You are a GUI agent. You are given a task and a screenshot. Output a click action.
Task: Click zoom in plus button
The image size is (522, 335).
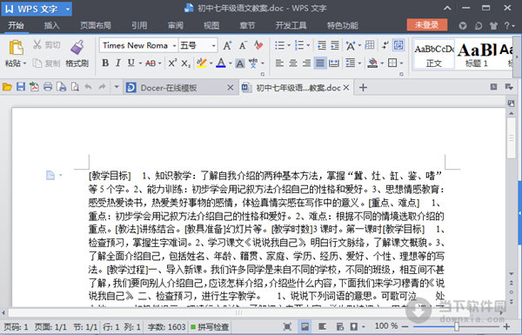[506, 326]
